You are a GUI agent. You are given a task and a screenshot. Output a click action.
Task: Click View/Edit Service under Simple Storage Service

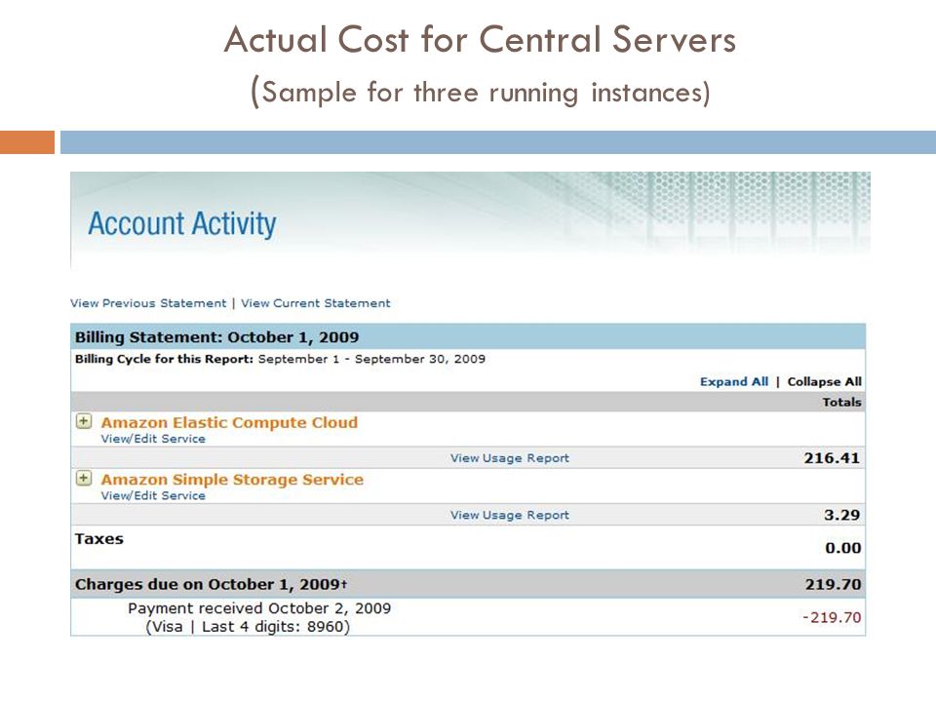(153, 495)
